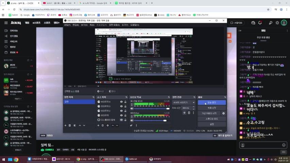Toggle lock on 브라우저 3 source
Screen dimensions: 290x163
[125, 106]
